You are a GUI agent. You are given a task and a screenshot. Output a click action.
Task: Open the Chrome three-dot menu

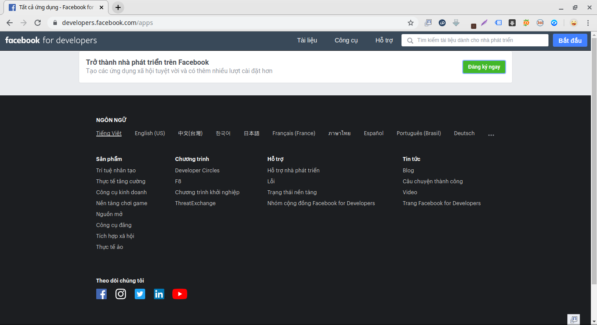(x=588, y=23)
